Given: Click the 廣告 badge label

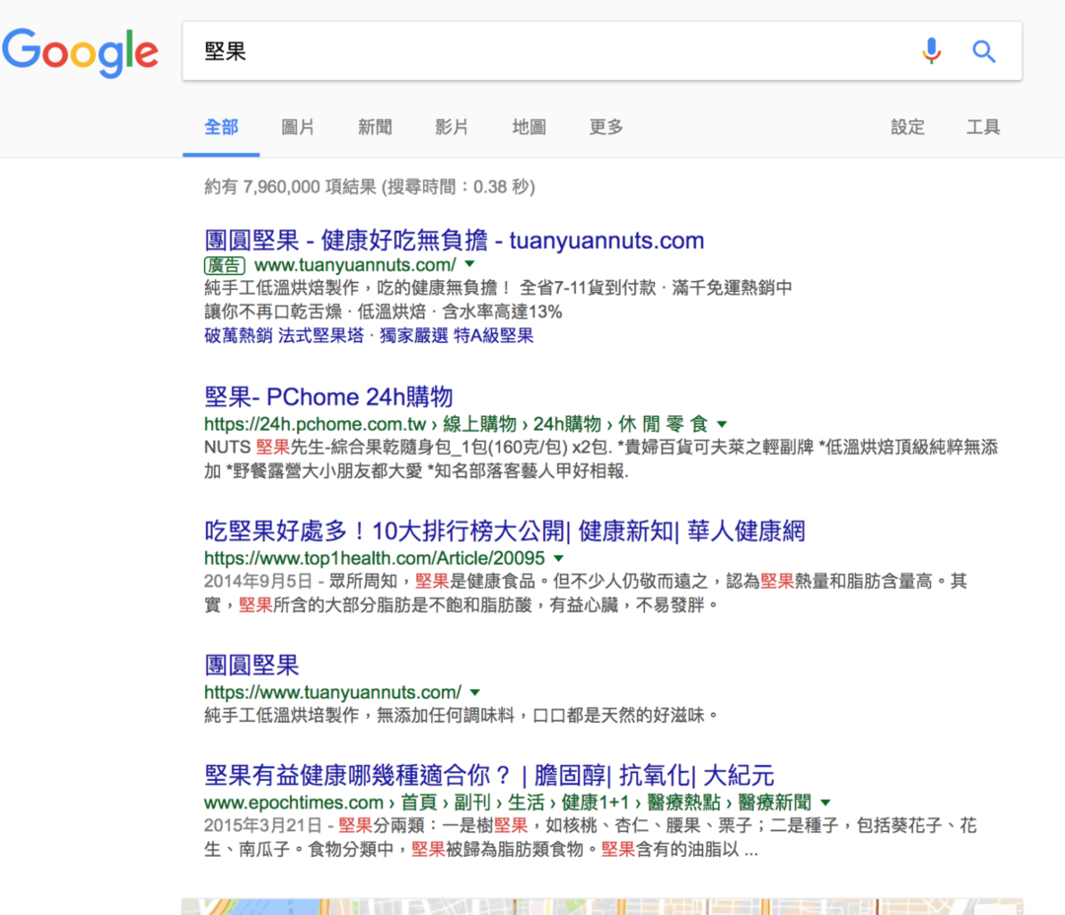Looking at the screenshot, I should [224, 265].
